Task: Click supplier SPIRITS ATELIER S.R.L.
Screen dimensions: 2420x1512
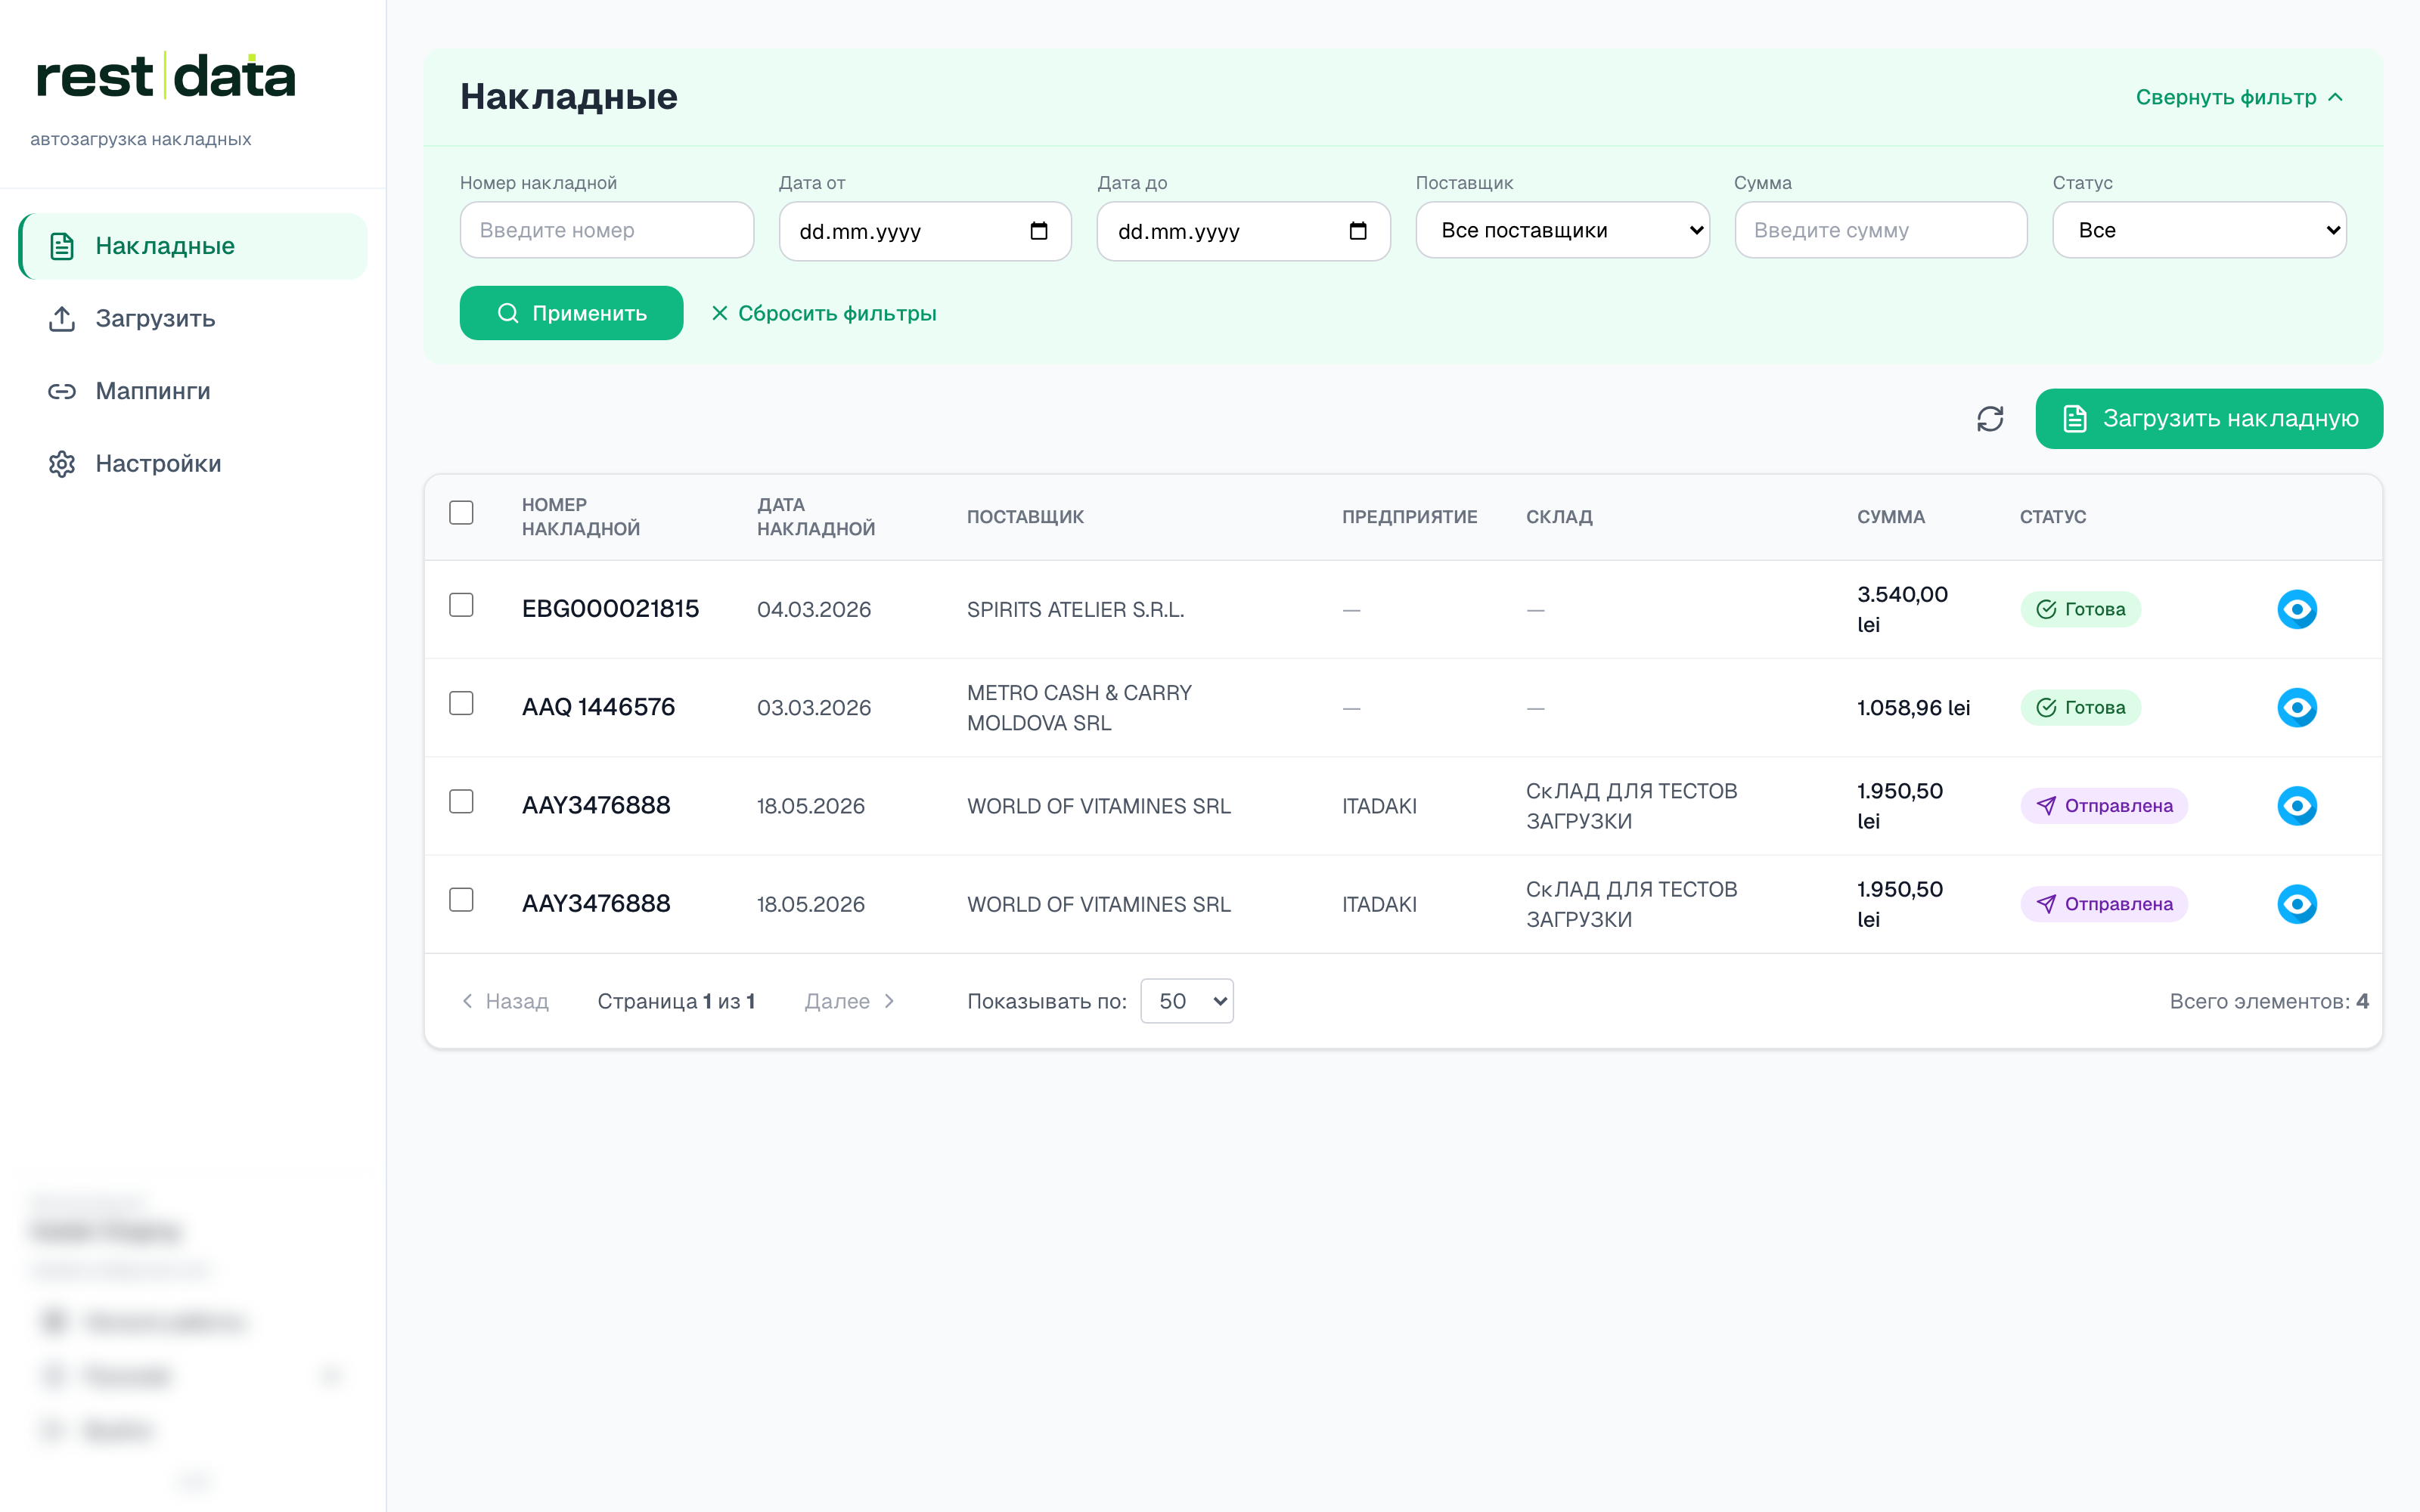Action: coord(1076,609)
